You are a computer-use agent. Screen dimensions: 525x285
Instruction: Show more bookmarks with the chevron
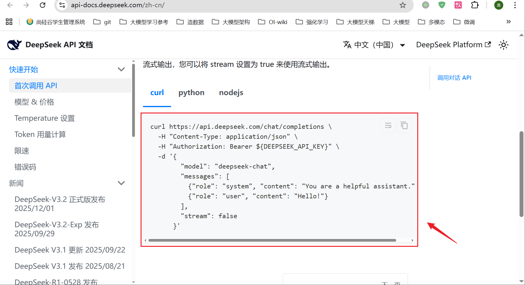pyautogui.click(x=508, y=22)
